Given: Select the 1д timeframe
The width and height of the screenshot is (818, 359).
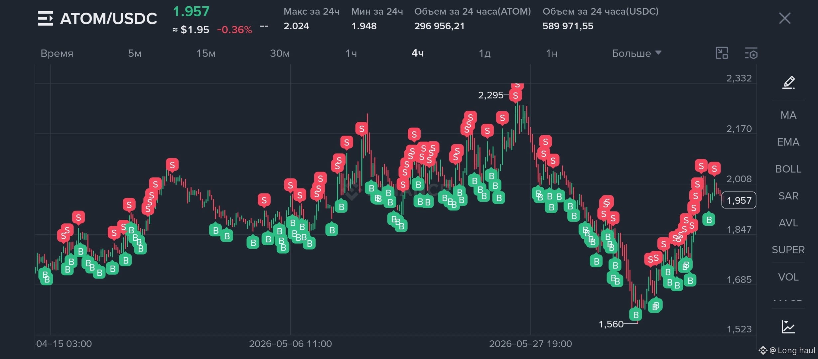Looking at the screenshot, I should pos(484,53).
